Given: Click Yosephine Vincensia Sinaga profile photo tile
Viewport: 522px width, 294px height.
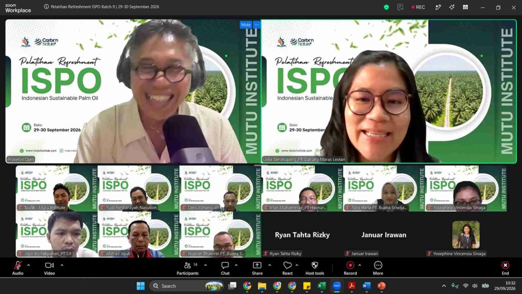Looking at the screenshot, I should click(466, 235).
